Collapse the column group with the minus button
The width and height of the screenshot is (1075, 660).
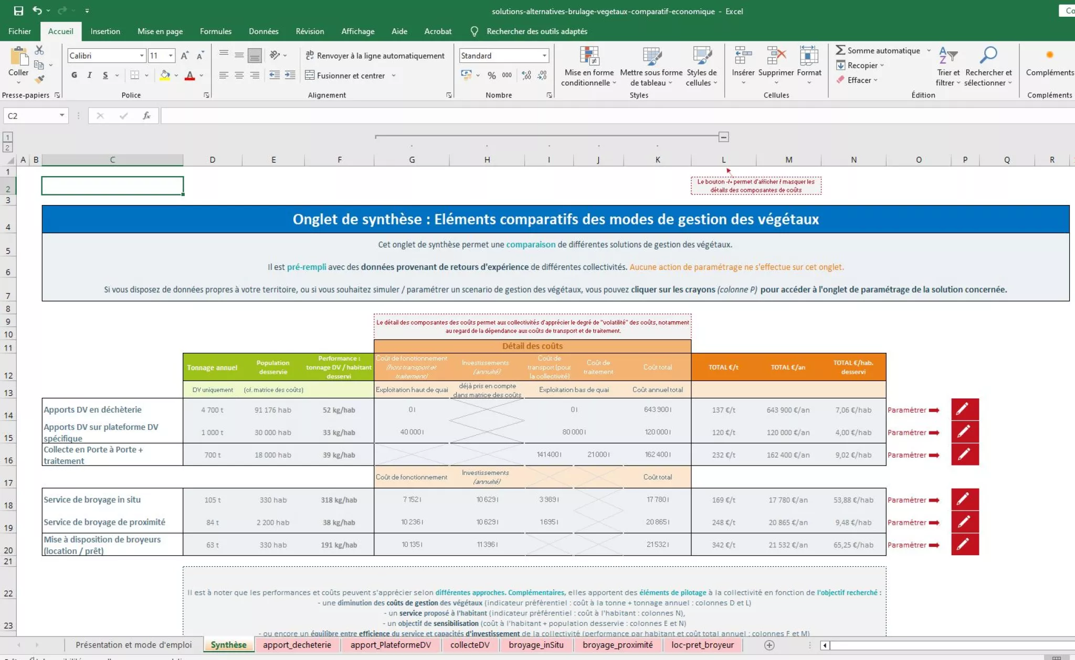723,137
